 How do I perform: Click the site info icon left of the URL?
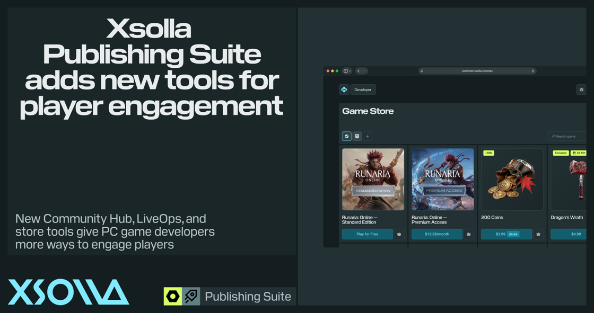[422, 71]
